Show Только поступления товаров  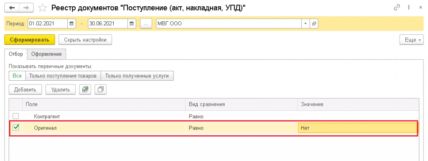click(x=63, y=76)
